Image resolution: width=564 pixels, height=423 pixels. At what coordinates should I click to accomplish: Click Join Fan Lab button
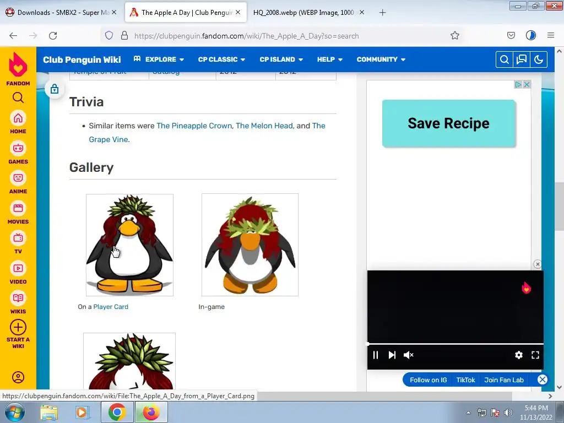[504, 380]
